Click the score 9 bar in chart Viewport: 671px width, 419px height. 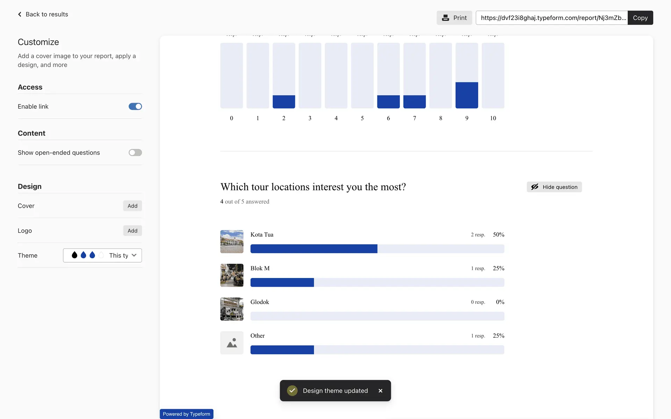pyautogui.click(x=467, y=95)
